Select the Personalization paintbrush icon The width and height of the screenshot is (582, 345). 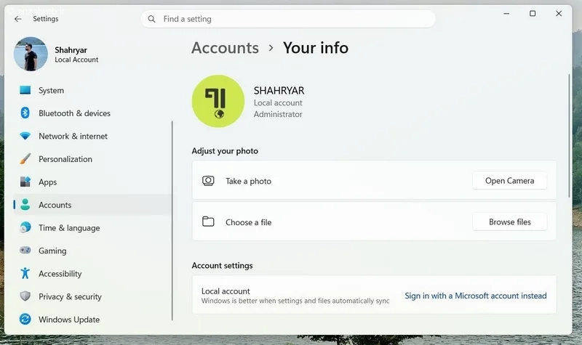coord(25,159)
